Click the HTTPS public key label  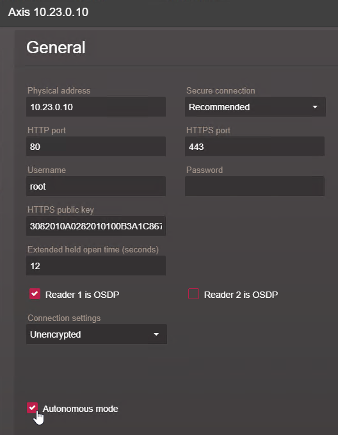pyautogui.click(x=60, y=209)
